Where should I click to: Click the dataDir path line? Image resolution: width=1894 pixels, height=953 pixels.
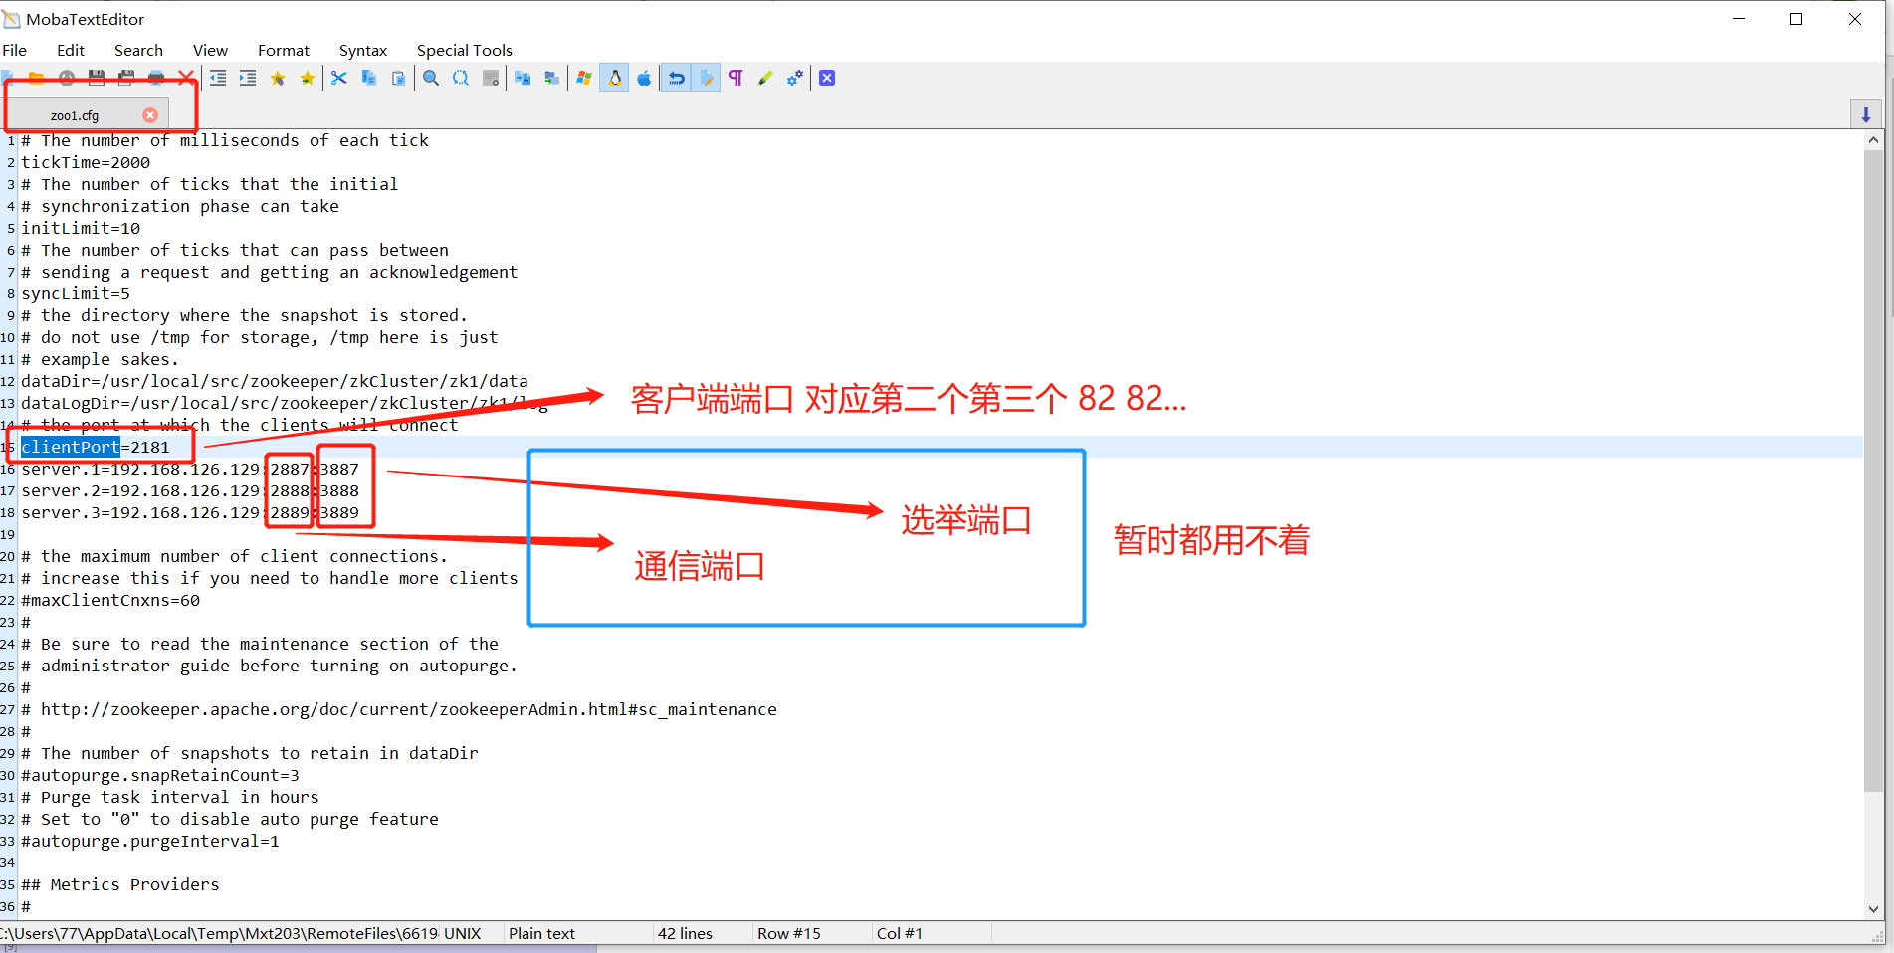click(275, 381)
